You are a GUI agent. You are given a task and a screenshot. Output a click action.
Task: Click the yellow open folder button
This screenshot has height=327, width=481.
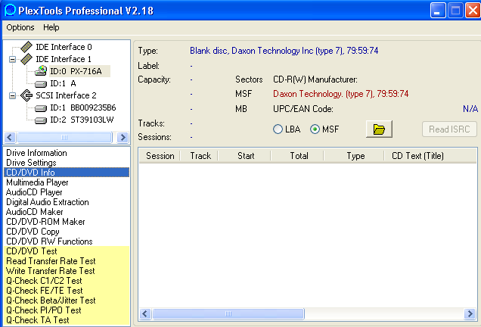[x=379, y=129]
